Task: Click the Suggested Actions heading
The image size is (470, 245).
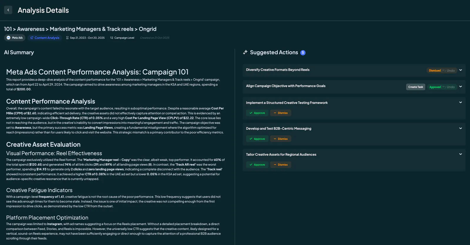Action: click(x=274, y=52)
